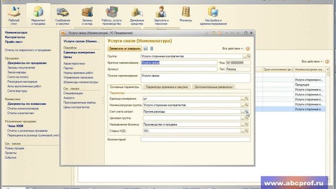Open Контрагенты in left navigation panel
Image resolution: width=336 pixels, height=189 pixels.
[15, 37]
